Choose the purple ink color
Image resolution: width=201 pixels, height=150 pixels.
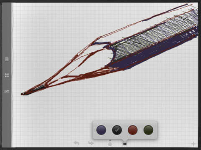coord(101,130)
